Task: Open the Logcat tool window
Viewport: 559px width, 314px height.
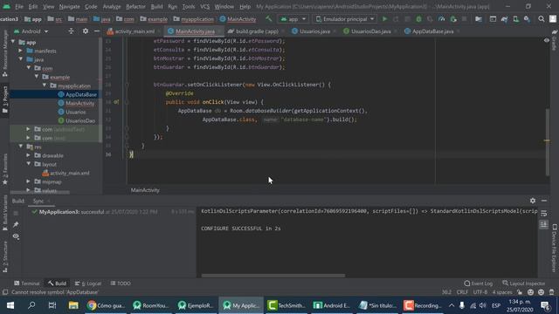Action: pyautogui.click(x=88, y=283)
